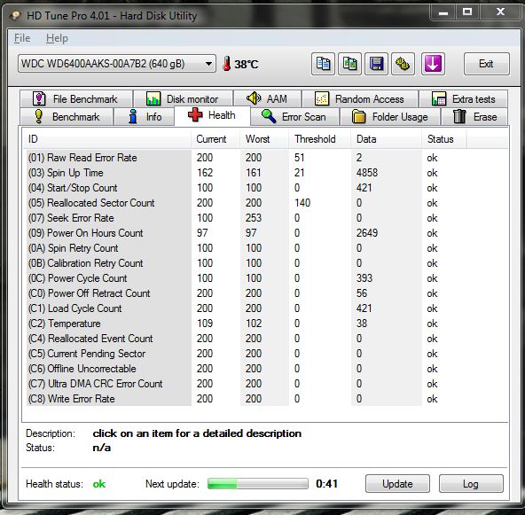Click the 140 threshold value
Image resolution: width=525 pixels, height=515 pixels.
(302, 203)
